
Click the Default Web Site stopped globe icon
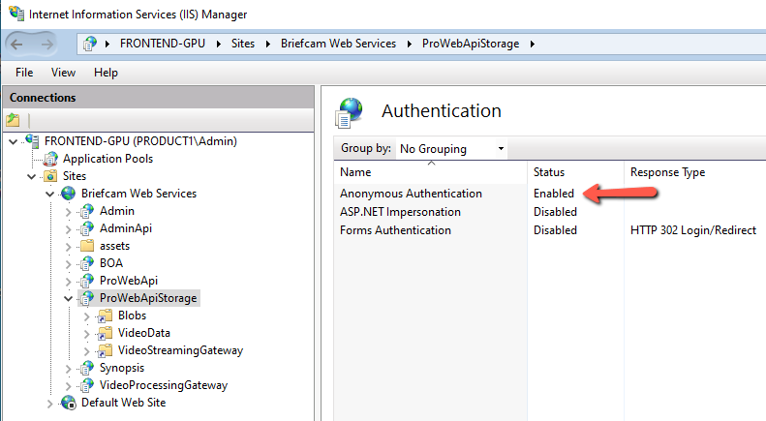click(x=69, y=403)
